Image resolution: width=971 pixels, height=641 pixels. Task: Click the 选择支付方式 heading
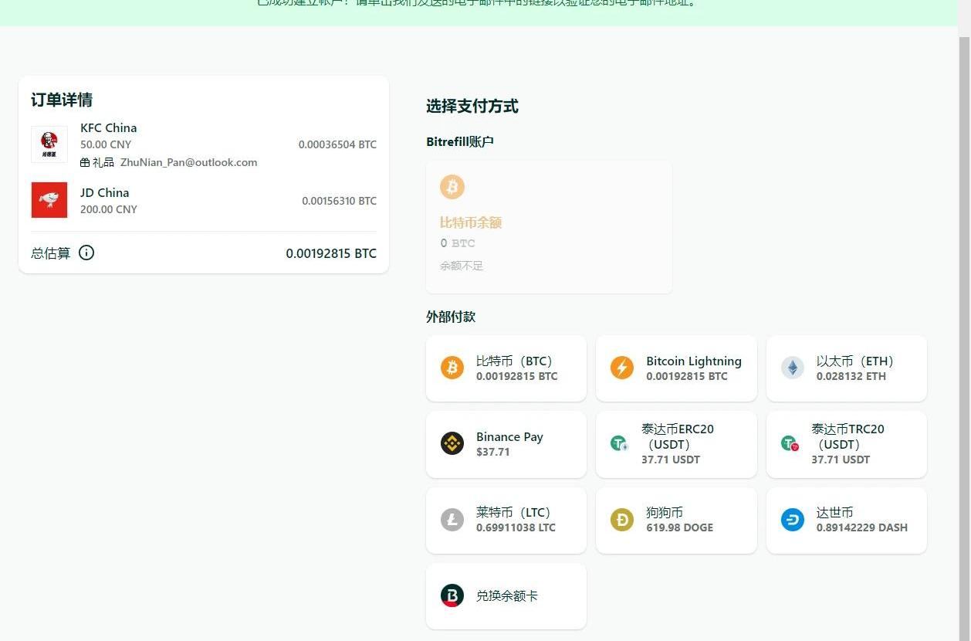472,107
